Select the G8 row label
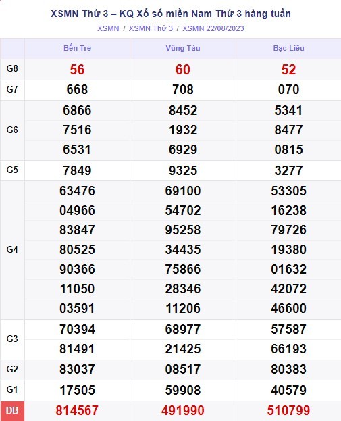Image resolution: width=341 pixels, height=421 pixels. tap(12, 68)
